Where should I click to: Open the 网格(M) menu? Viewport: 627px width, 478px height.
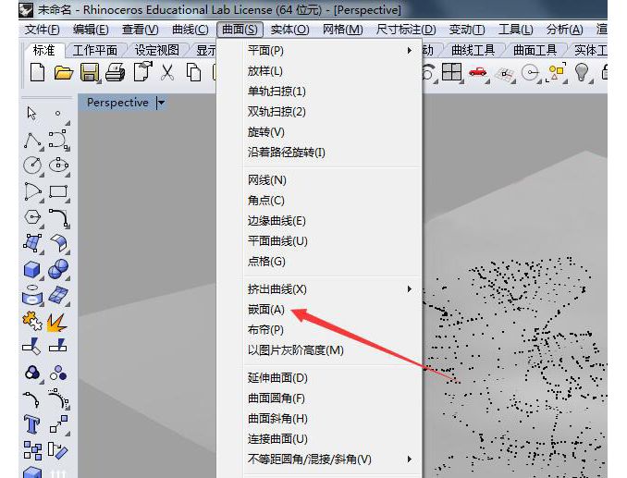click(x=343, y=30)
